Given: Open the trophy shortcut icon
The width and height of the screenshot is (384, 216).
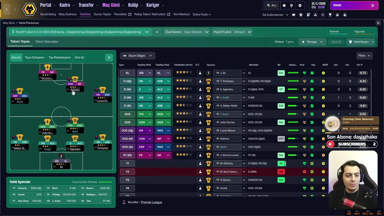Looking at the screenshot, I should pos(330,15).
